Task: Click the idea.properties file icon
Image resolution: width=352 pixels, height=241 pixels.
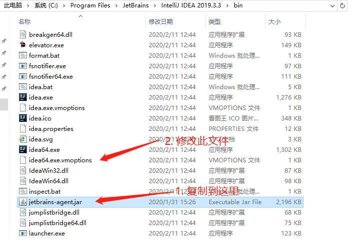Action: click(x=23, y=128)
